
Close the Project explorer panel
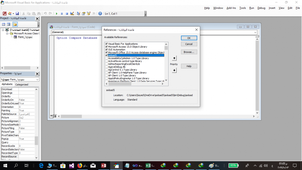click(37, 18)
